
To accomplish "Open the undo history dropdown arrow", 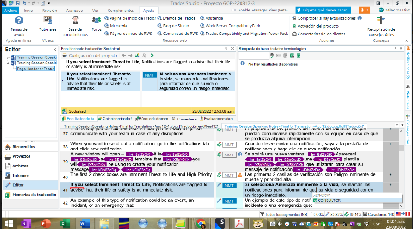I will click(x=29, y=3).
